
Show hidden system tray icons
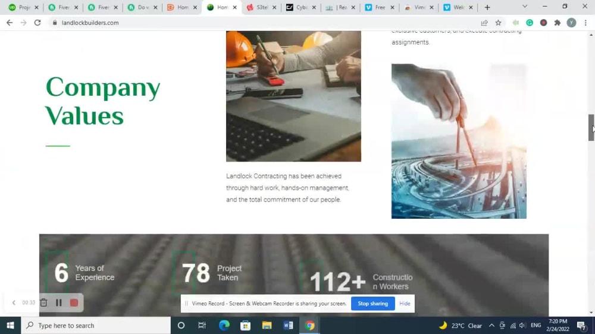coord(491,325)
